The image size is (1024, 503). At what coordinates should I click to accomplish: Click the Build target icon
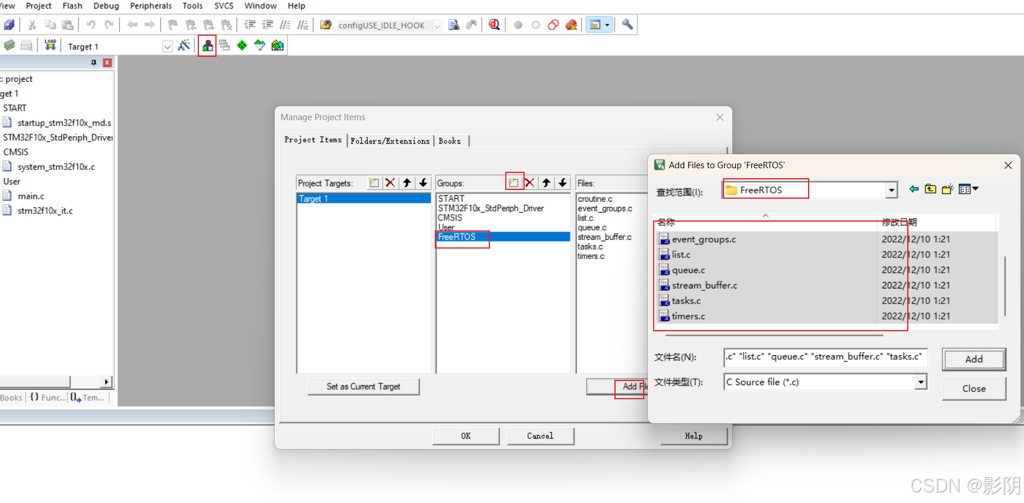pos(9,46)
